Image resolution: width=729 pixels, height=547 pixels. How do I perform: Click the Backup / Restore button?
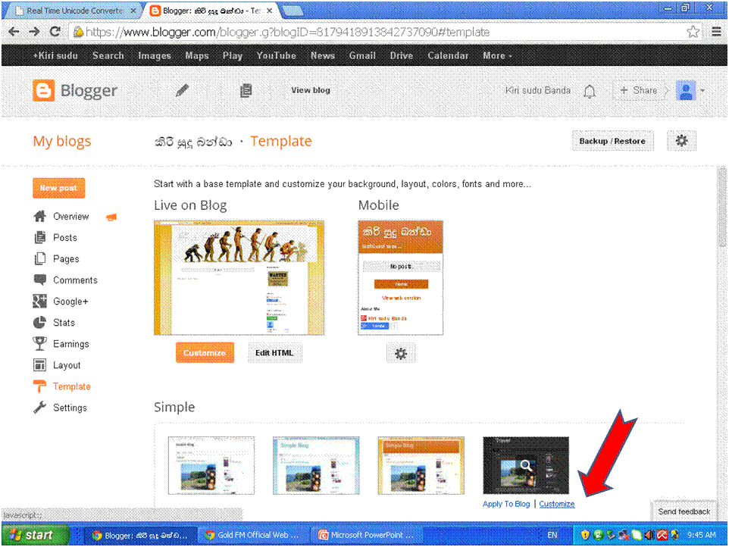click(x=612, y=141)
